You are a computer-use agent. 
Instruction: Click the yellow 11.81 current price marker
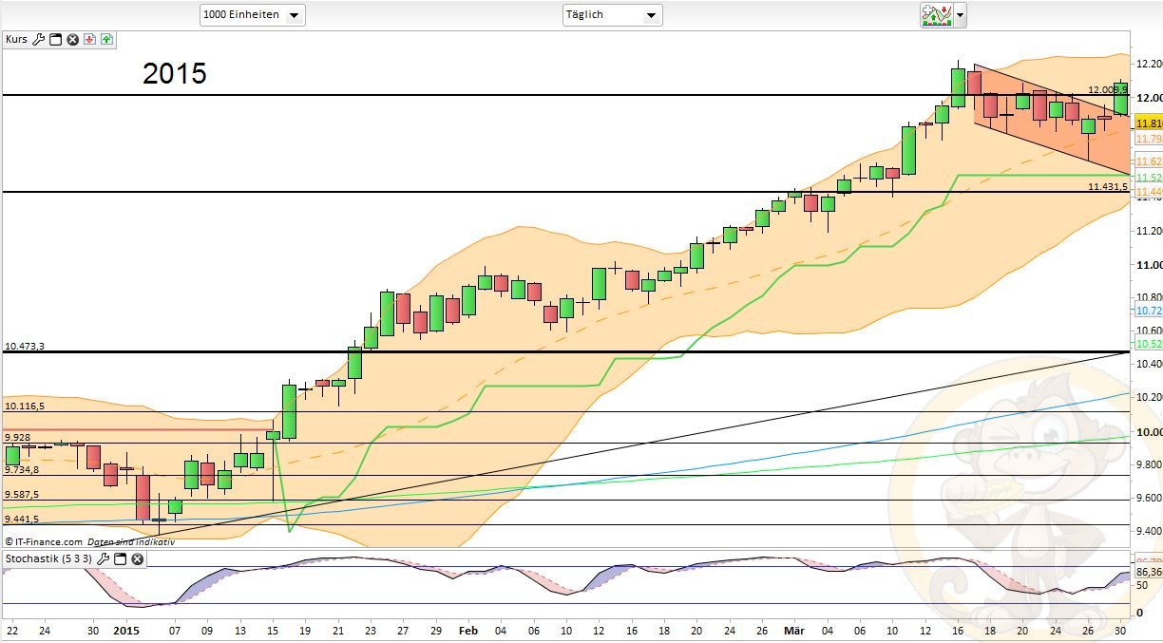1149,123
